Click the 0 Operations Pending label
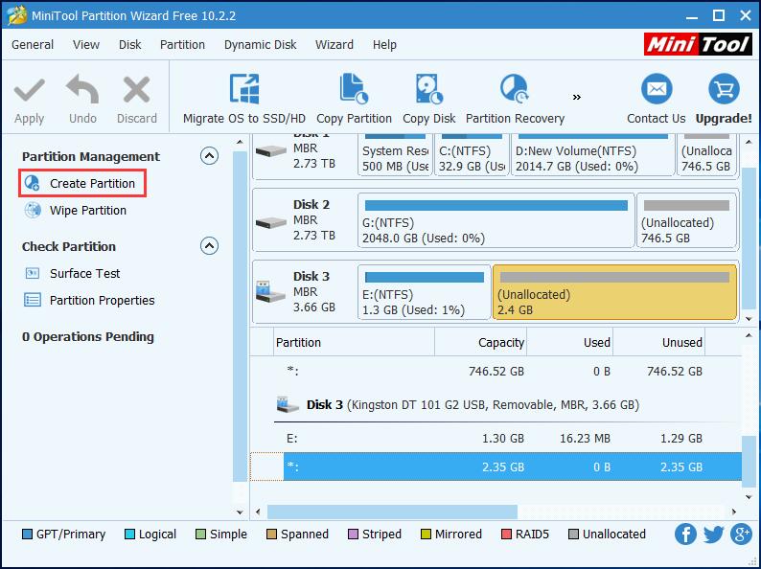 88,336
